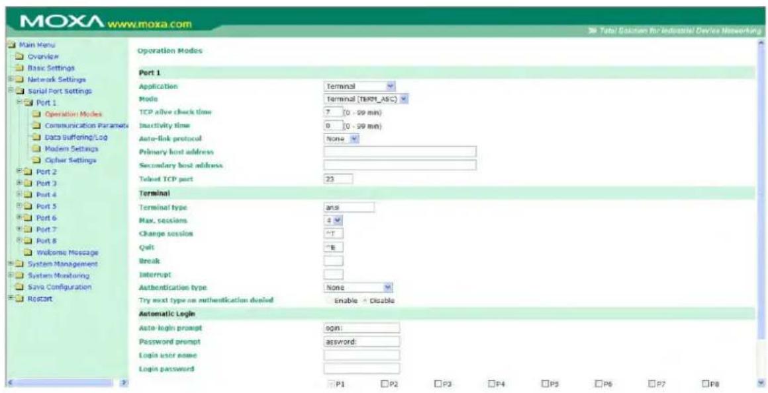768x393 pixels.
Task: Click the Login user name field
Action: pos(362,355)
